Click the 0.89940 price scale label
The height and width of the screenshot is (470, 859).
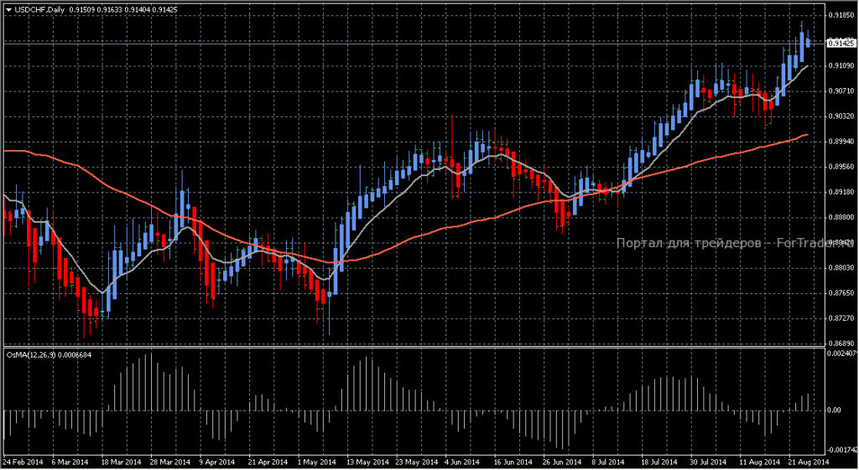coord(842,142)
